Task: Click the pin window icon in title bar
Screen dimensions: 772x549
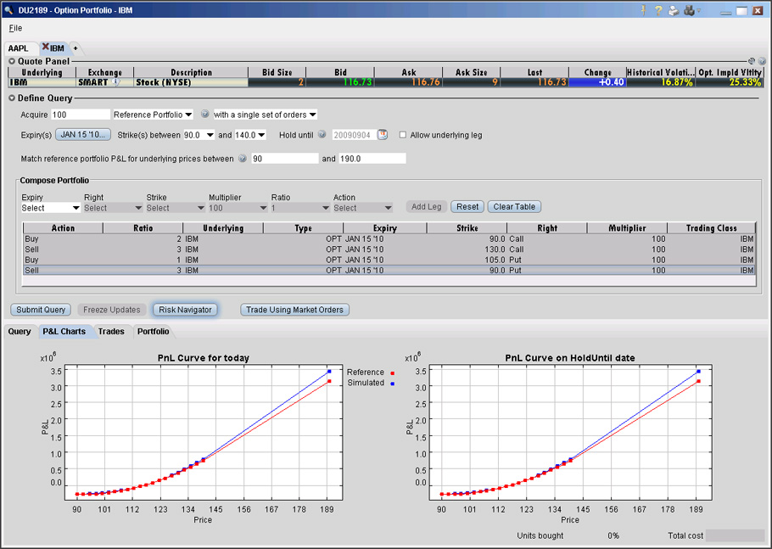Action: coord(643,10)
